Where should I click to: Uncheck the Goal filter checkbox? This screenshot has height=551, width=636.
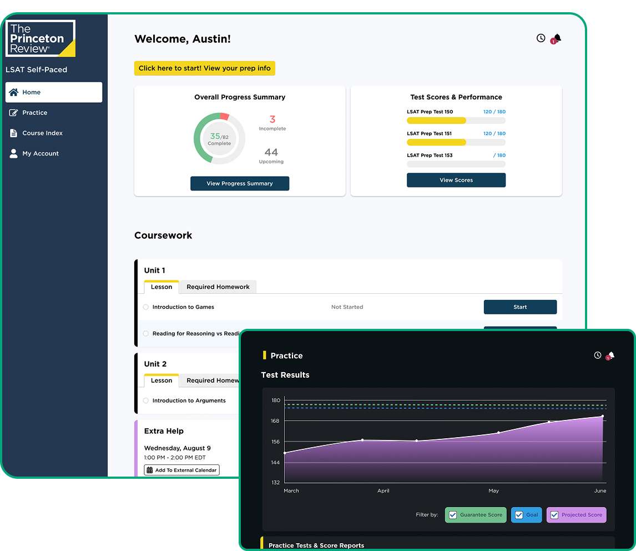518,515
